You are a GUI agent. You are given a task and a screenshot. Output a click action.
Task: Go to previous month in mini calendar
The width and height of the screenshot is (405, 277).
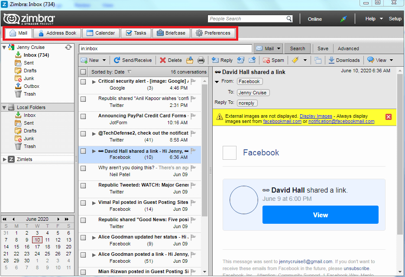(x=13, y=219)
